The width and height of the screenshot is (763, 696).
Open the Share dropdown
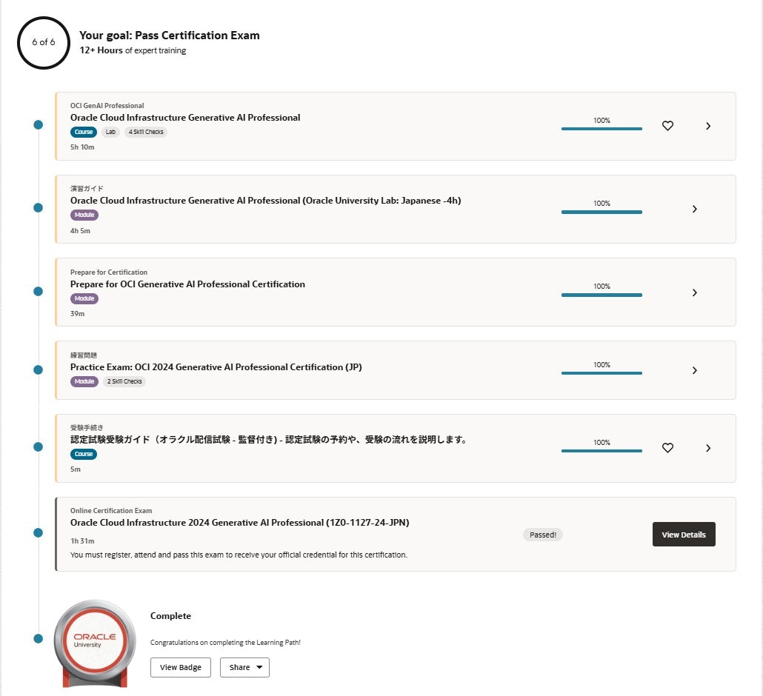point(244,667)
